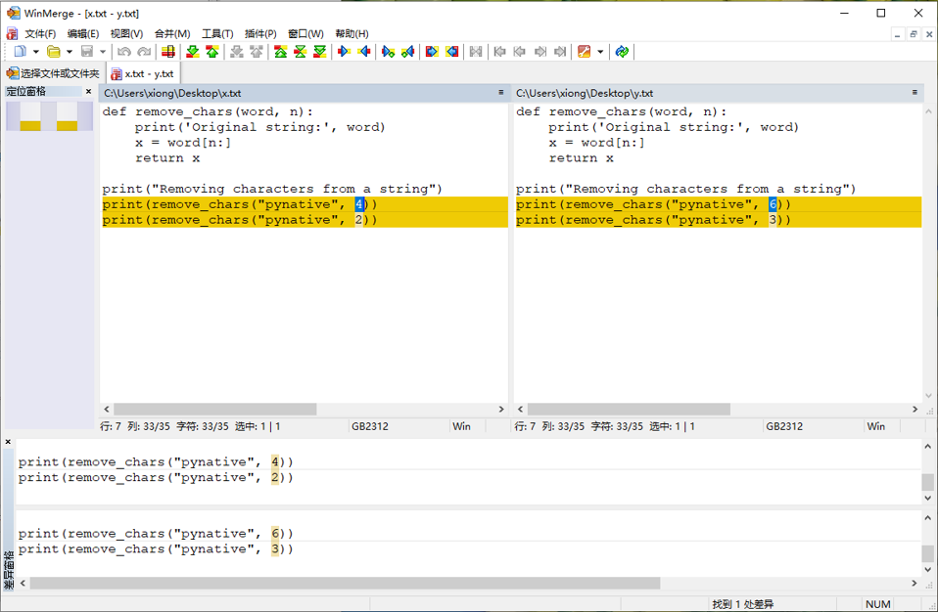Click the 找到 1 处差异 status text

pos(743,604)
